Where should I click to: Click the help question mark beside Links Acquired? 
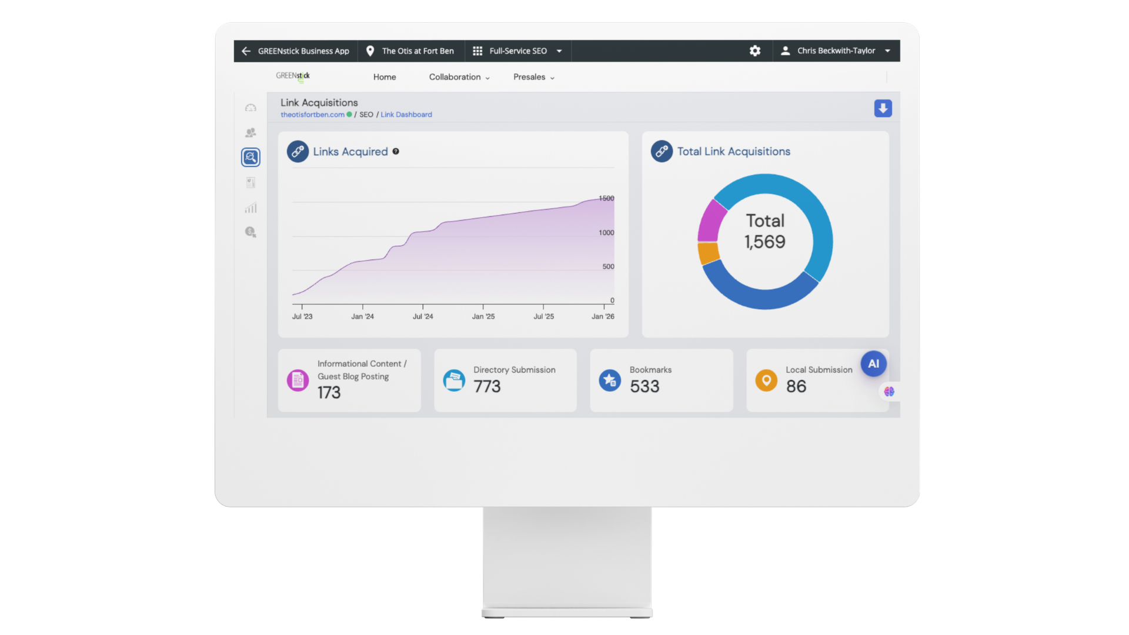(x=396, y=151)
